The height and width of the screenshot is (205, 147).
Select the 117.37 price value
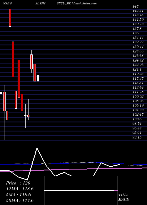pos(138,78)
